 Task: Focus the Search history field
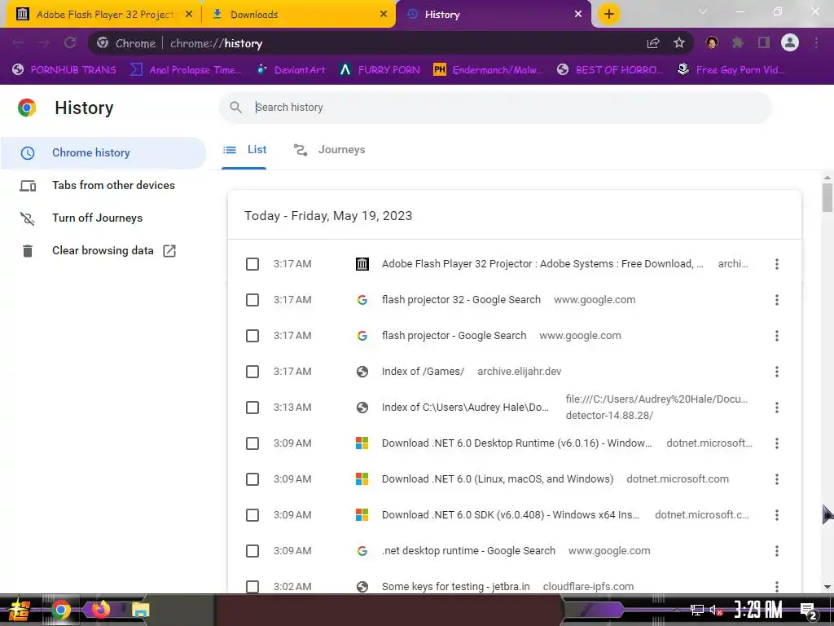(x=494, y=107)
